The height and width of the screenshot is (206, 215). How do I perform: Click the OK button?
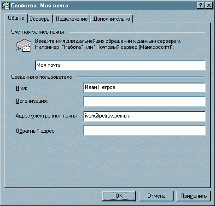[119, 196]
